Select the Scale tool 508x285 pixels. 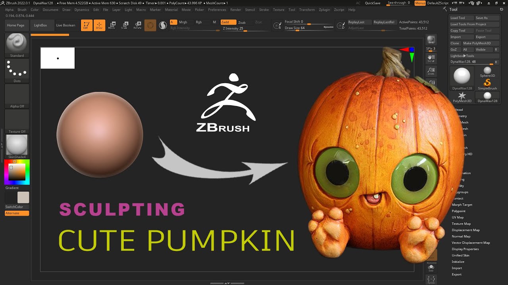(124, 25)
